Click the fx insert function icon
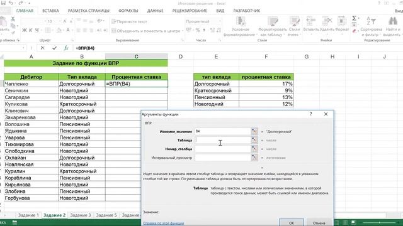The height and width of the screenshot is (226, 403). (66, 48)
